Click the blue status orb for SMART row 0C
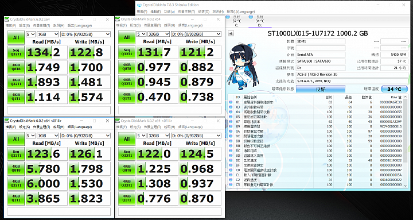Viewport: 413px width, 220px height. tap(231, 136)
